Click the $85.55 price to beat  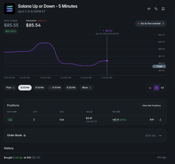(11, 25)
